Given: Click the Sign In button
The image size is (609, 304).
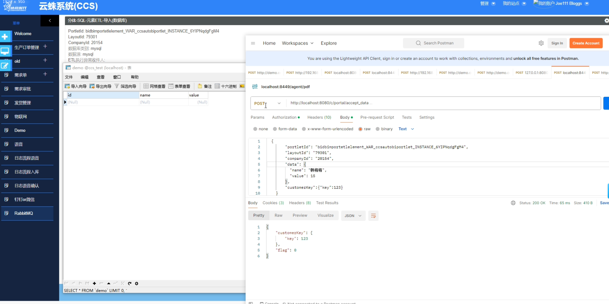Looking at the screenshot, I should (x=557, y=43).
